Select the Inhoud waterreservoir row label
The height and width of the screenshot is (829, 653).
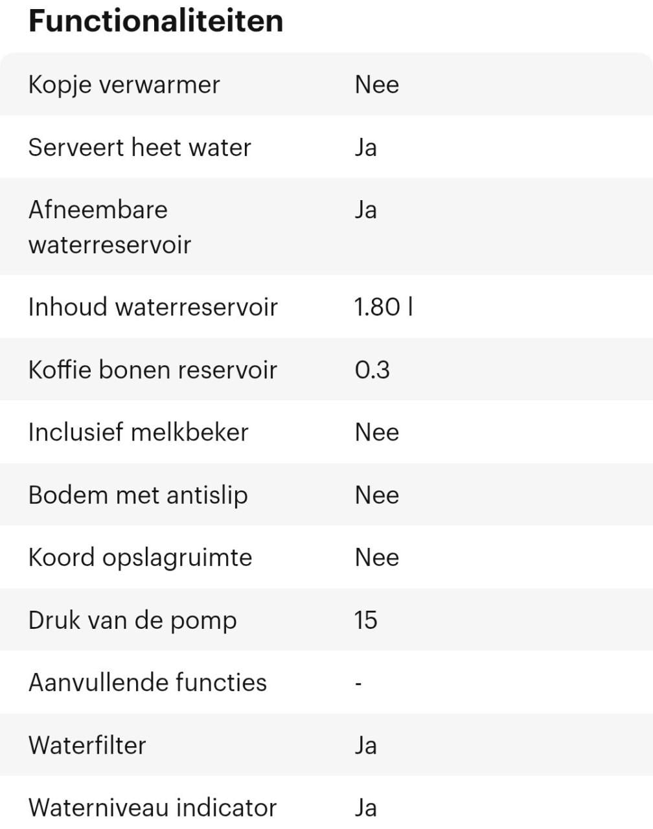point(153,307)
